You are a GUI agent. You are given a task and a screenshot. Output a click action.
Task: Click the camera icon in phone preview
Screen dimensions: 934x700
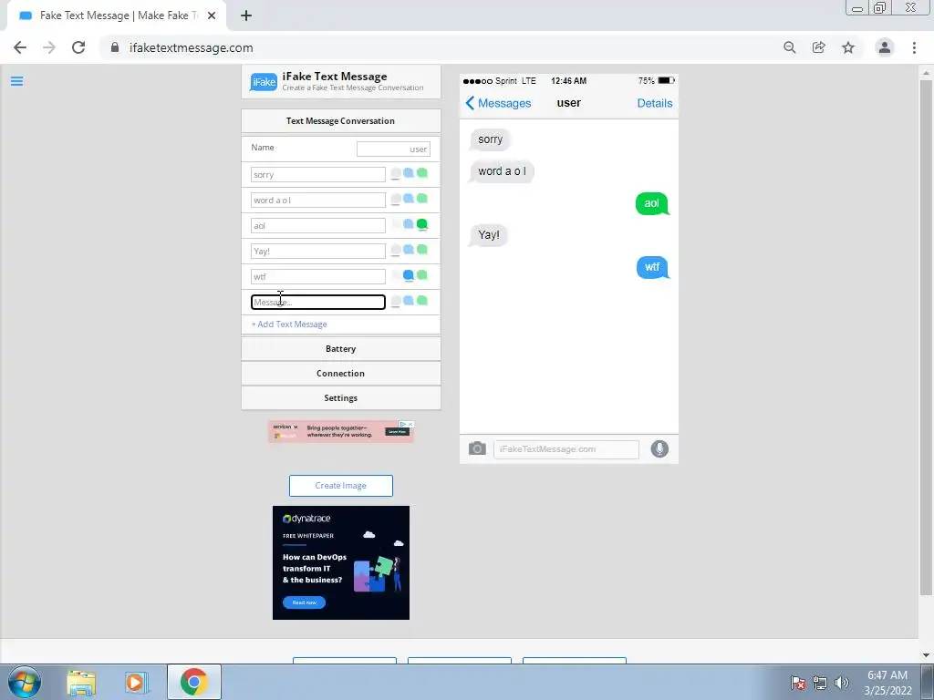click(477, 448)
